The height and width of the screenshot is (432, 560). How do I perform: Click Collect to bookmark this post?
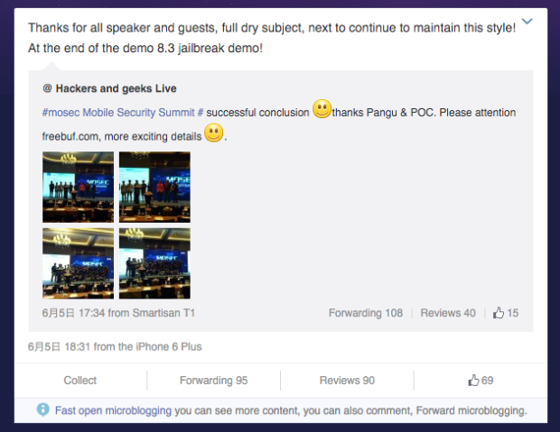80,381
